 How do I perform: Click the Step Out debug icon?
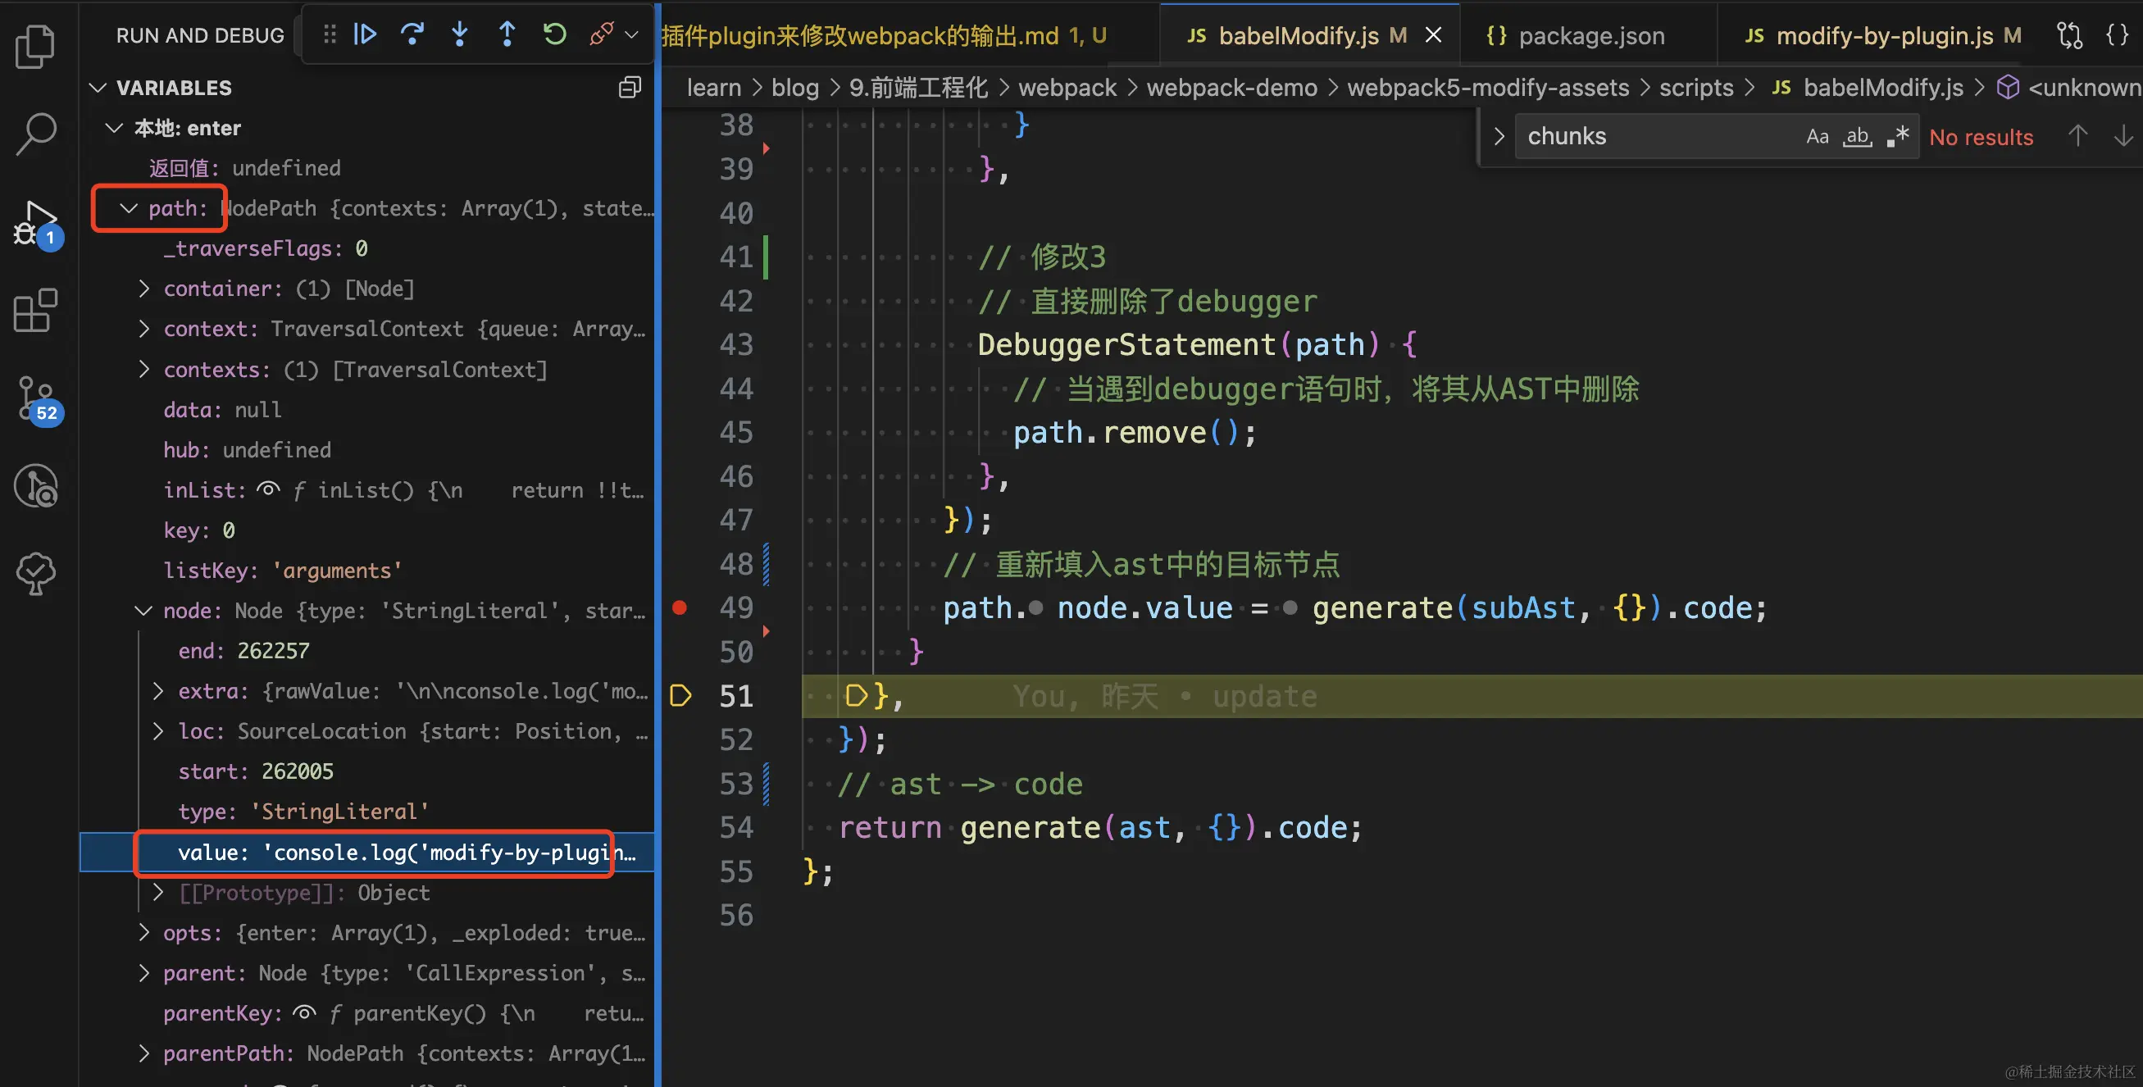point(507,34)
